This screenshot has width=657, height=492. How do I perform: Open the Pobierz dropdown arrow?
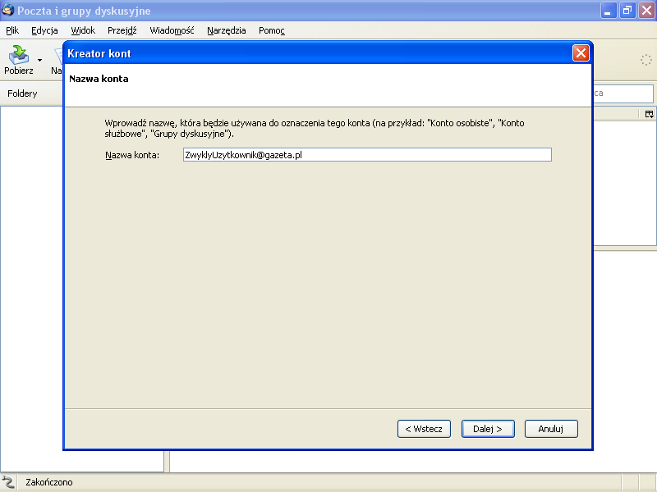tap(39, 60)
